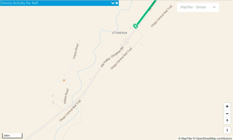This screenshot has width=233, height=140.
Task: Expand the map style dropdown arrow
Action: click(x=214, y=7)
